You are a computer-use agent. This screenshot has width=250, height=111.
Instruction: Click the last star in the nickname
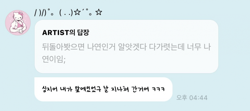tap(99, 12)
